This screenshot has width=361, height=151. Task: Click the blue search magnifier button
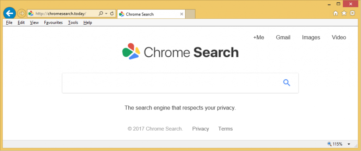[x=287, y=83]
